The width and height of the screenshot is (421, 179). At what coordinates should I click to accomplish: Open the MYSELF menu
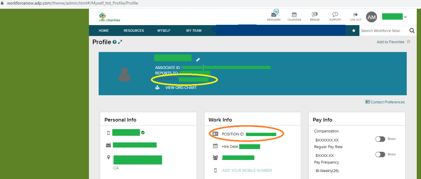point(164,31)
